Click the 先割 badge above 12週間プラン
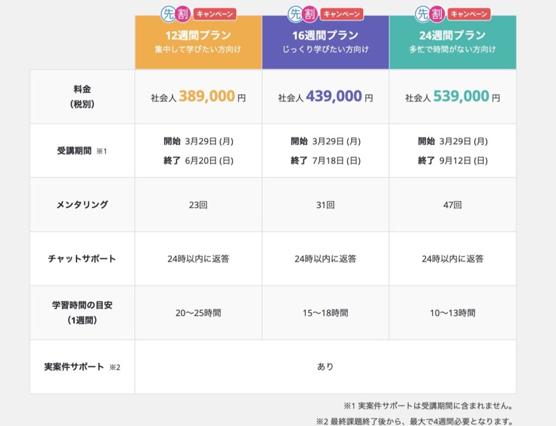The width and height of the screenshot is (556, 426). [175, 14]
